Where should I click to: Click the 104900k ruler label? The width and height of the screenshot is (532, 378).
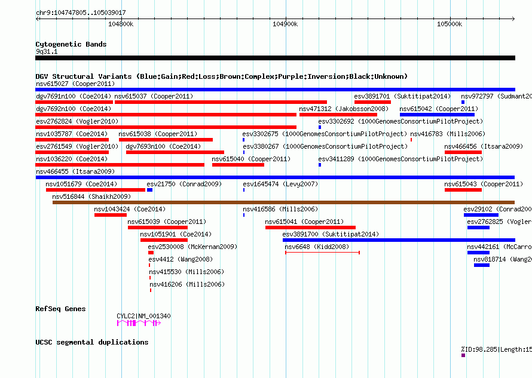click(x=285, y=24)
